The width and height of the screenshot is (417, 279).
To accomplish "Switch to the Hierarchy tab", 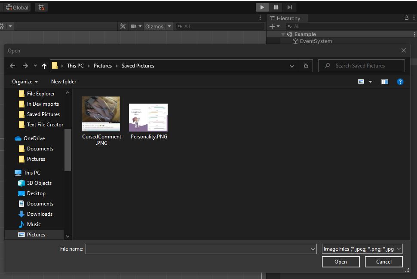I will (287, 18).
